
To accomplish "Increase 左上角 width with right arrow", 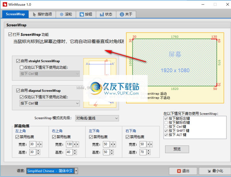I will (41, 144).
